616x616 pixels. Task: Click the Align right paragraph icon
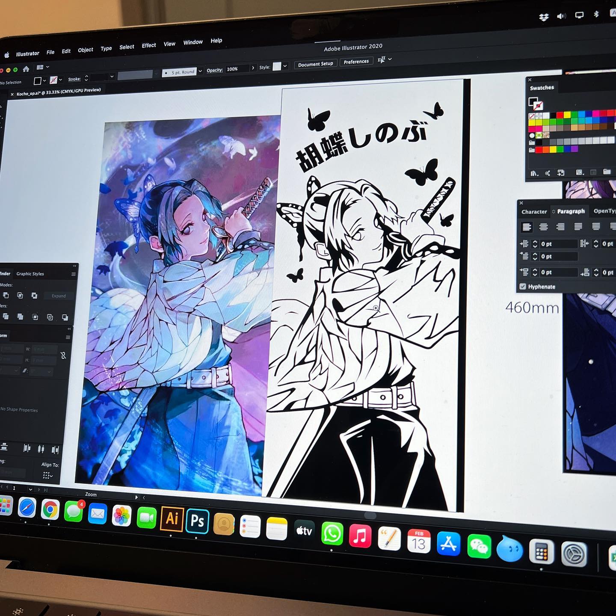point(560,226)
